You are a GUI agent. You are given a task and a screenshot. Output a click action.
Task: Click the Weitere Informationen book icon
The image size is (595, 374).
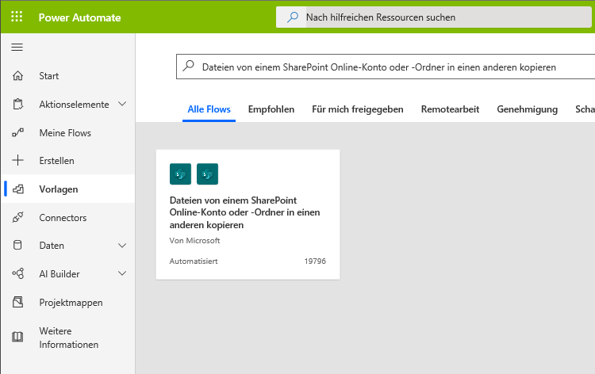coord(17,337)
